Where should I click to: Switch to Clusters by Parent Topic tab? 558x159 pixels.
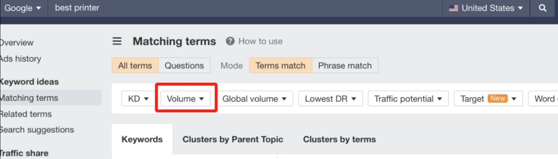pos(233,139)
